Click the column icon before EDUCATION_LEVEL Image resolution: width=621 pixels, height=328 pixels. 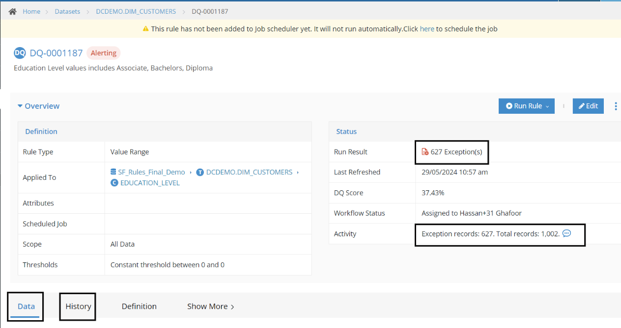(x=114, y=183)
